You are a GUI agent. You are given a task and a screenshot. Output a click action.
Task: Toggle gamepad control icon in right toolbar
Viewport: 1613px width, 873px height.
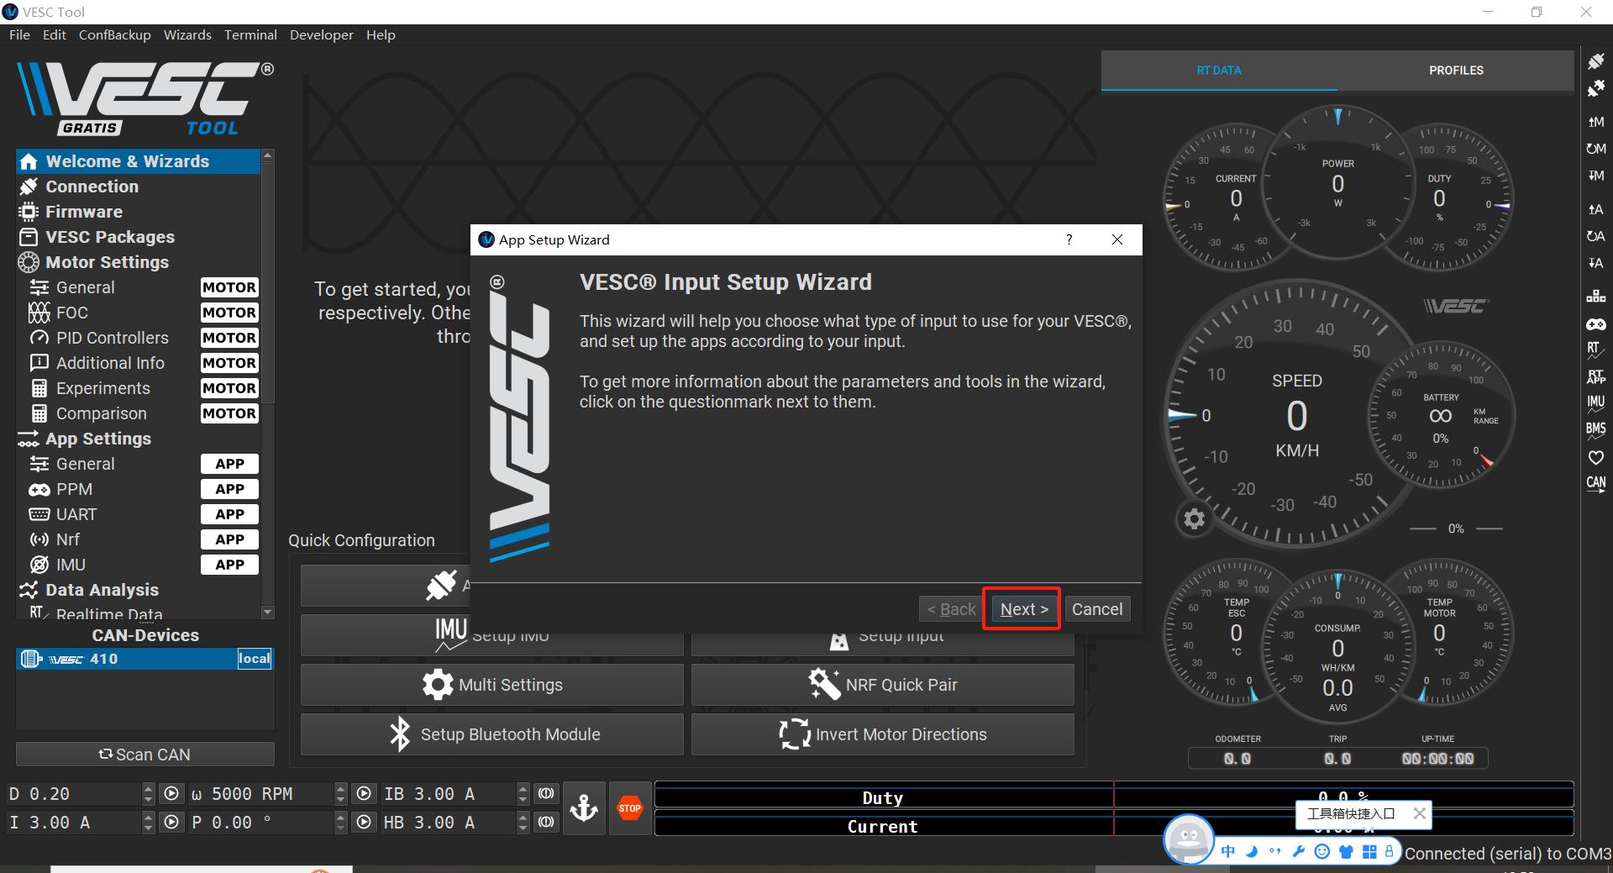tap(1595, 323)
